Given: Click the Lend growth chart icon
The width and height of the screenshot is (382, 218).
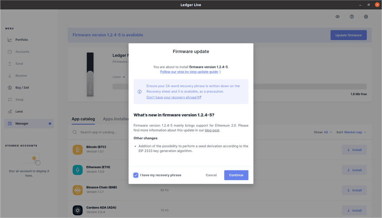Looking at the screenshot, I should coord(10,111).
